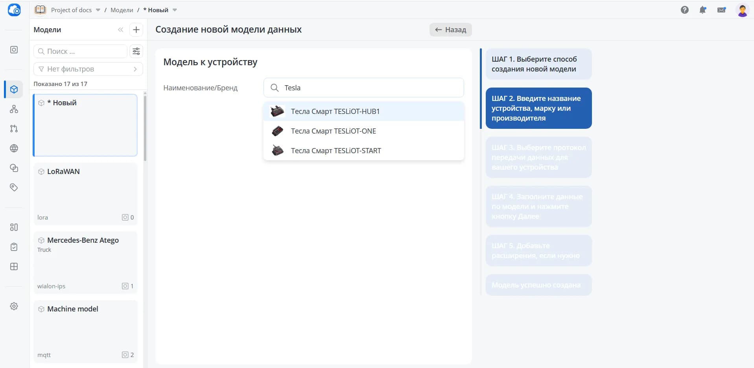This screenshot has height=368, width=754.
Task: Open the globe icon in sidebar
Action: [x=14, y=148]
